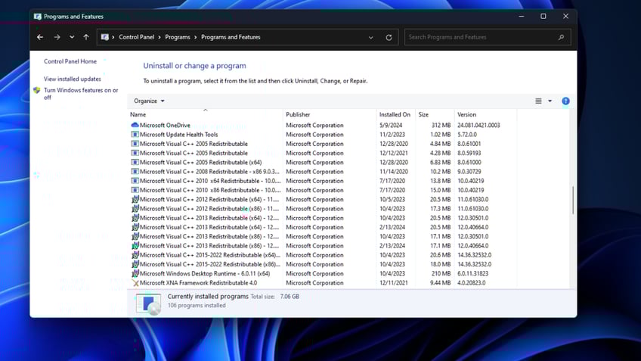Click the 11/2/2023 install date cell
The width and height of the screenshot is (641, 361).
392,135
